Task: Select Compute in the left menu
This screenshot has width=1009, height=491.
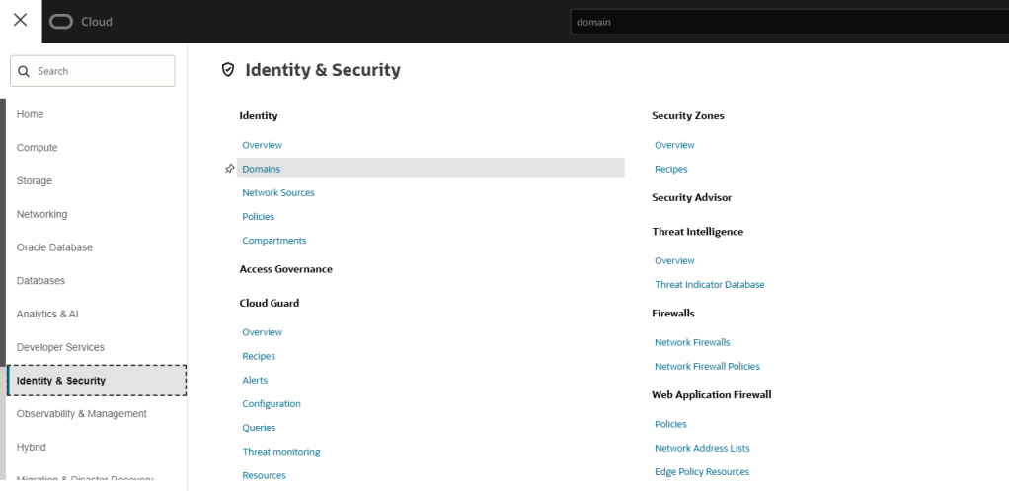Action: tap(38, 148)
